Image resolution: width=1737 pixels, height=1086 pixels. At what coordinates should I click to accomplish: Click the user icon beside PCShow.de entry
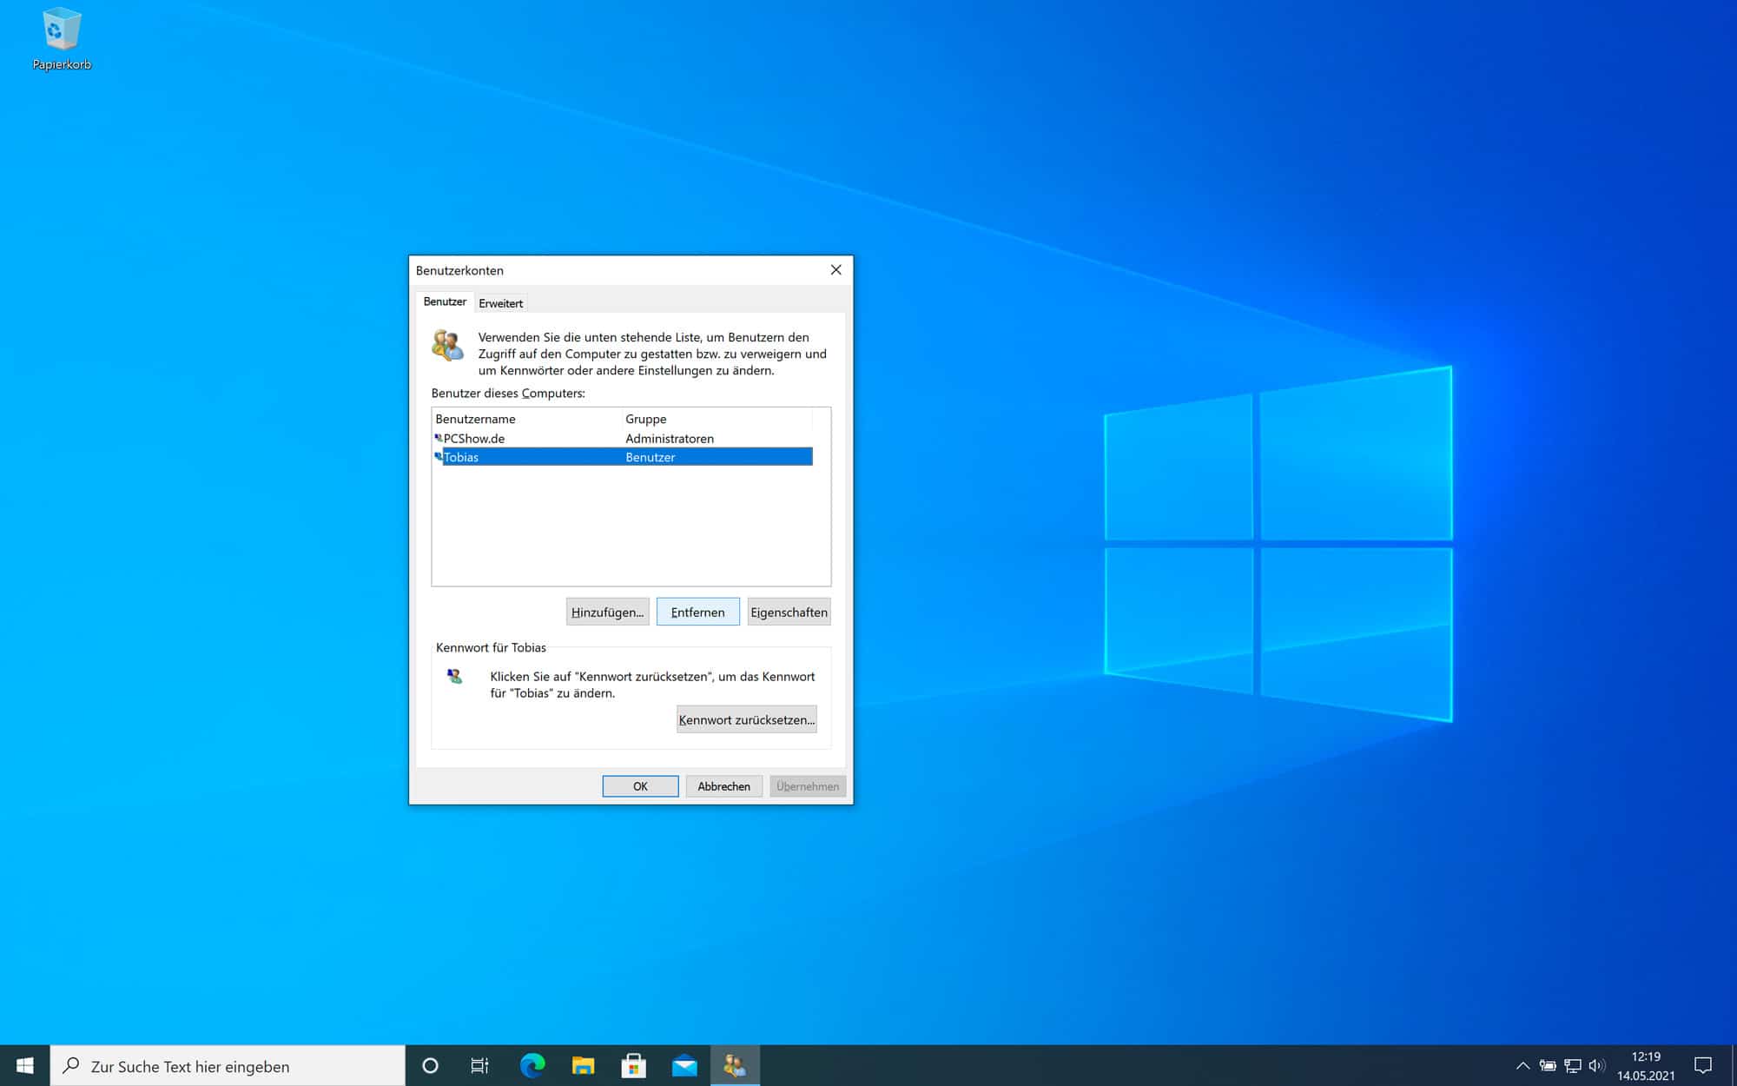pyautogui.click(x=439, y=439)
